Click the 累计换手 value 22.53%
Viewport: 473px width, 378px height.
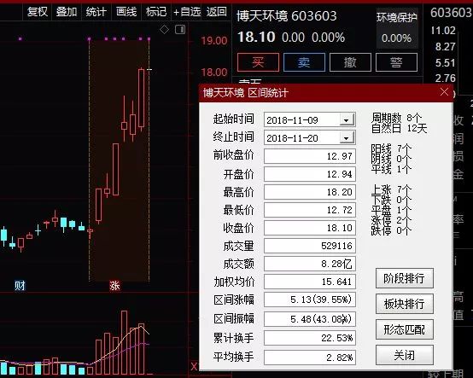[x=310, y=338]
